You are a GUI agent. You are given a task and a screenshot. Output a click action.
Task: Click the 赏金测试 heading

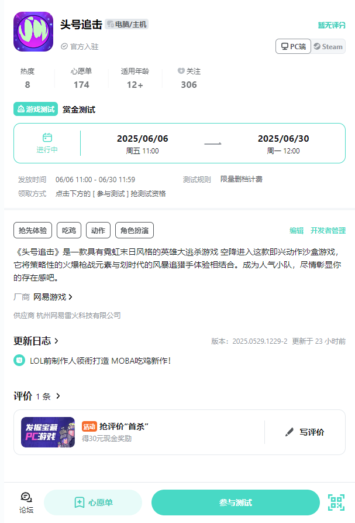(x=79, y=110)
